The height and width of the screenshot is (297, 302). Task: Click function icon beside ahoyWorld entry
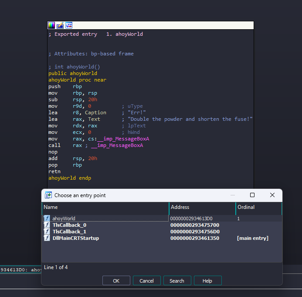click(47, 218)
